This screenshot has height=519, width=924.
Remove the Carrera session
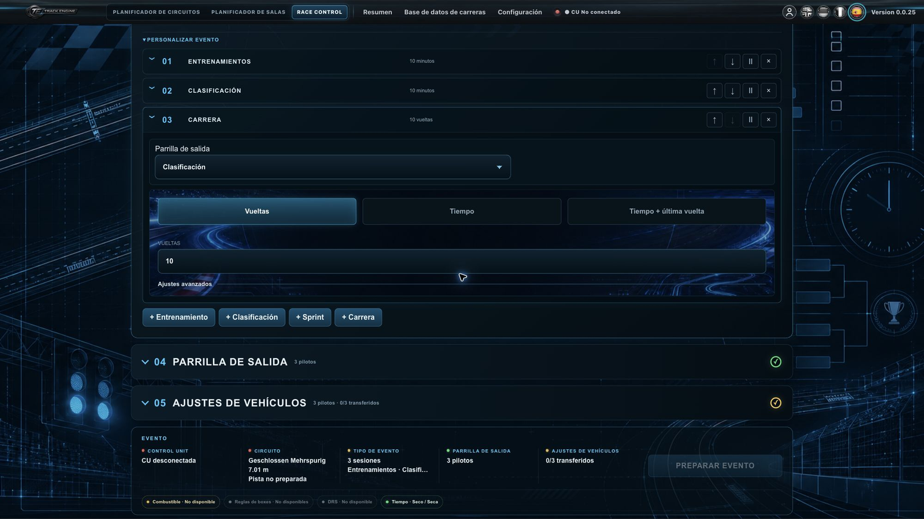769,120
